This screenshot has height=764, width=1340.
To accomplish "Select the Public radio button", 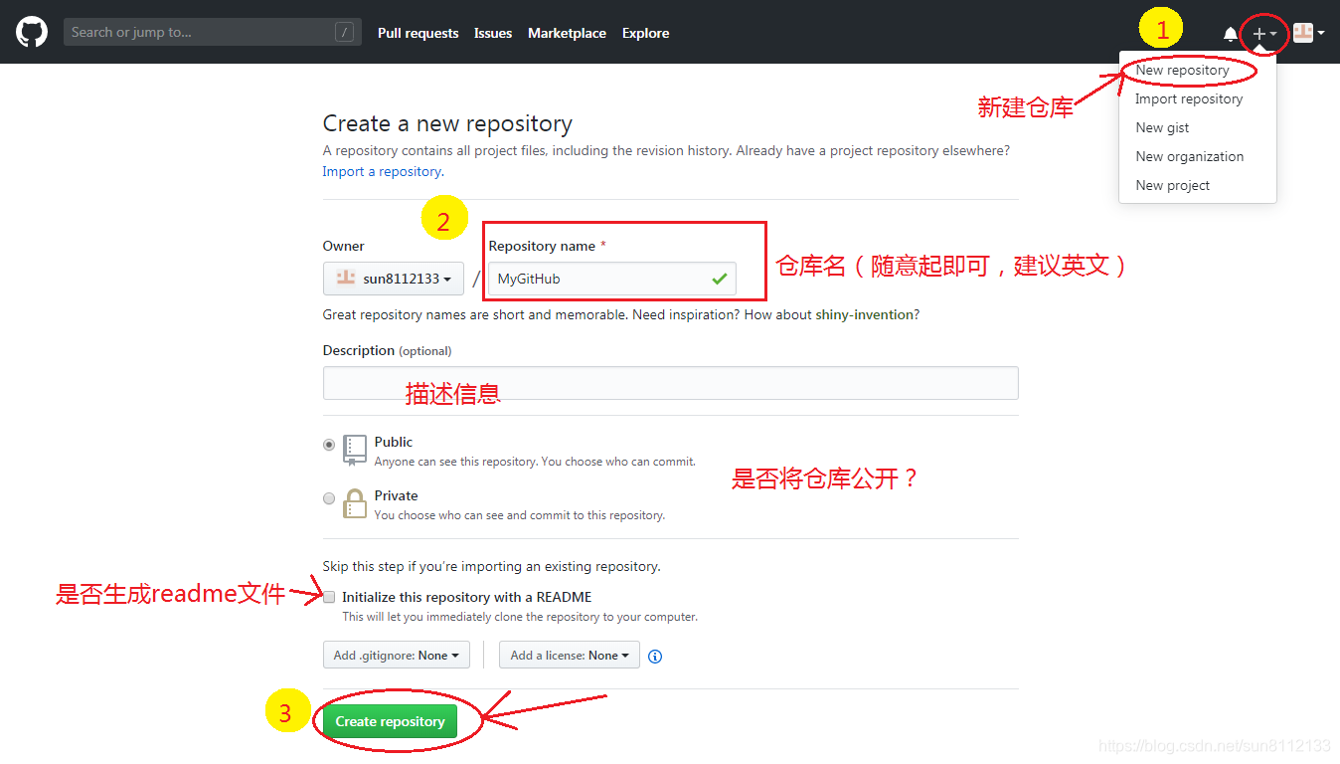I will point(329,445).
